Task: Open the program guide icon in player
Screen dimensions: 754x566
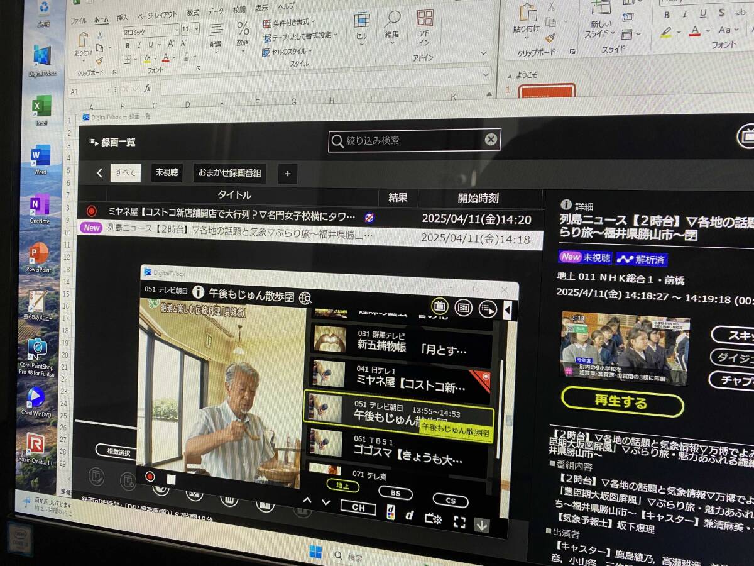Action: click(x=463, y=308)
